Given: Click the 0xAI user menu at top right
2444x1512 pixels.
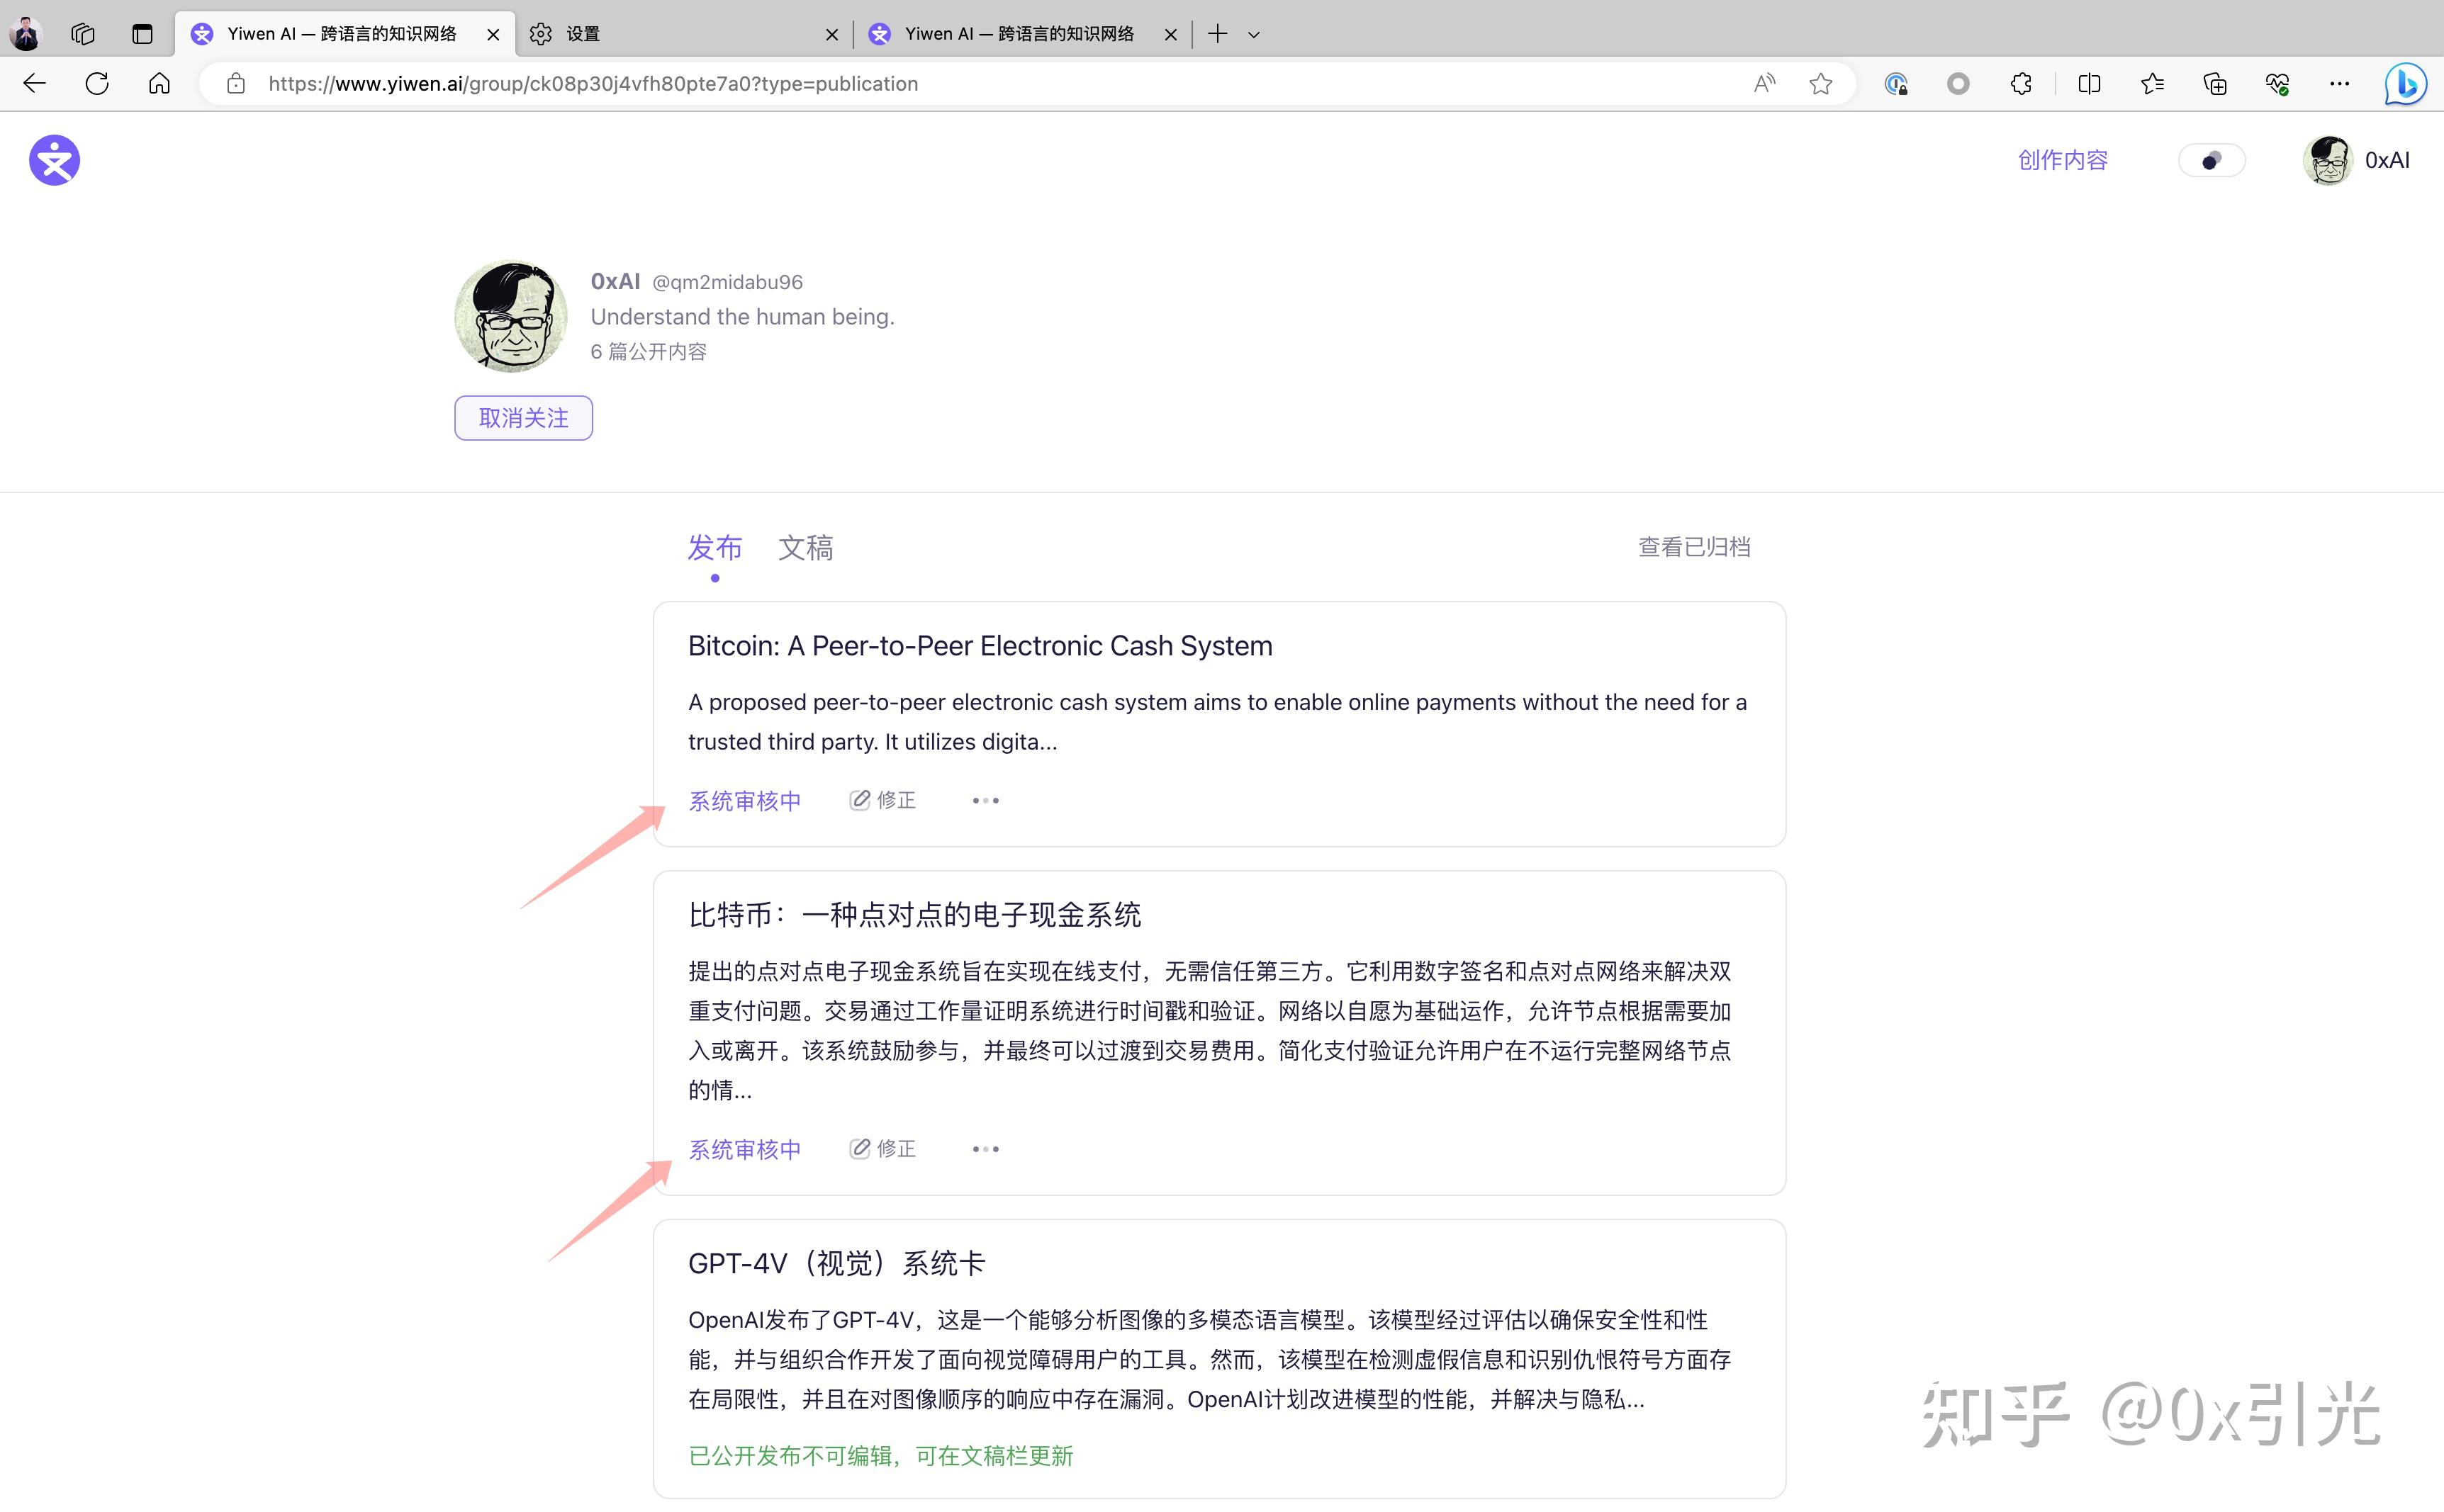Looking at the screenshot, I should tap(2357, 160).
